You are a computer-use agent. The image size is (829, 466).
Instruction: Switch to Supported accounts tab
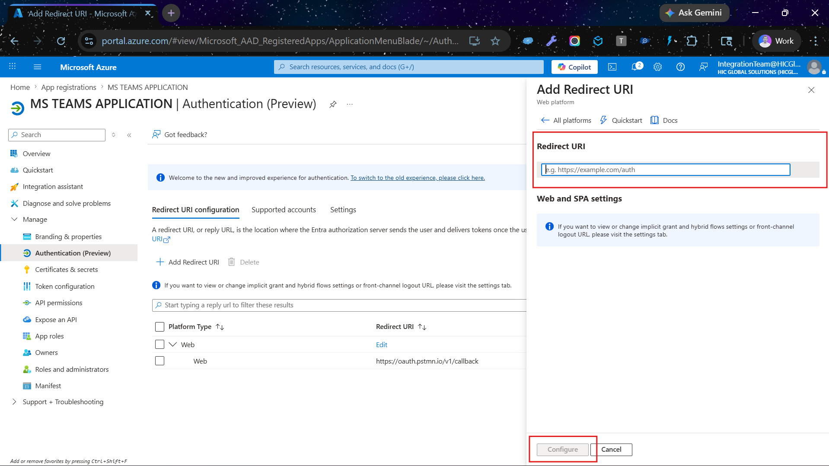pos(284,210)
